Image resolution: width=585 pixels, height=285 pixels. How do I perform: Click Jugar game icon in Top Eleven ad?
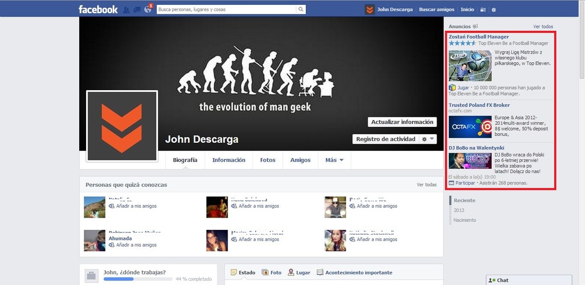(x=452, y=88)
